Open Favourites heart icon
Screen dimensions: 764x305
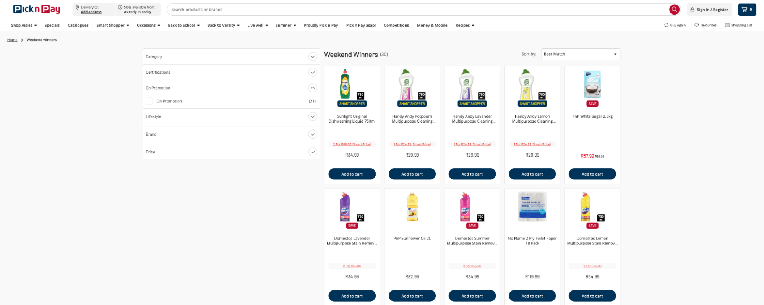696,25
